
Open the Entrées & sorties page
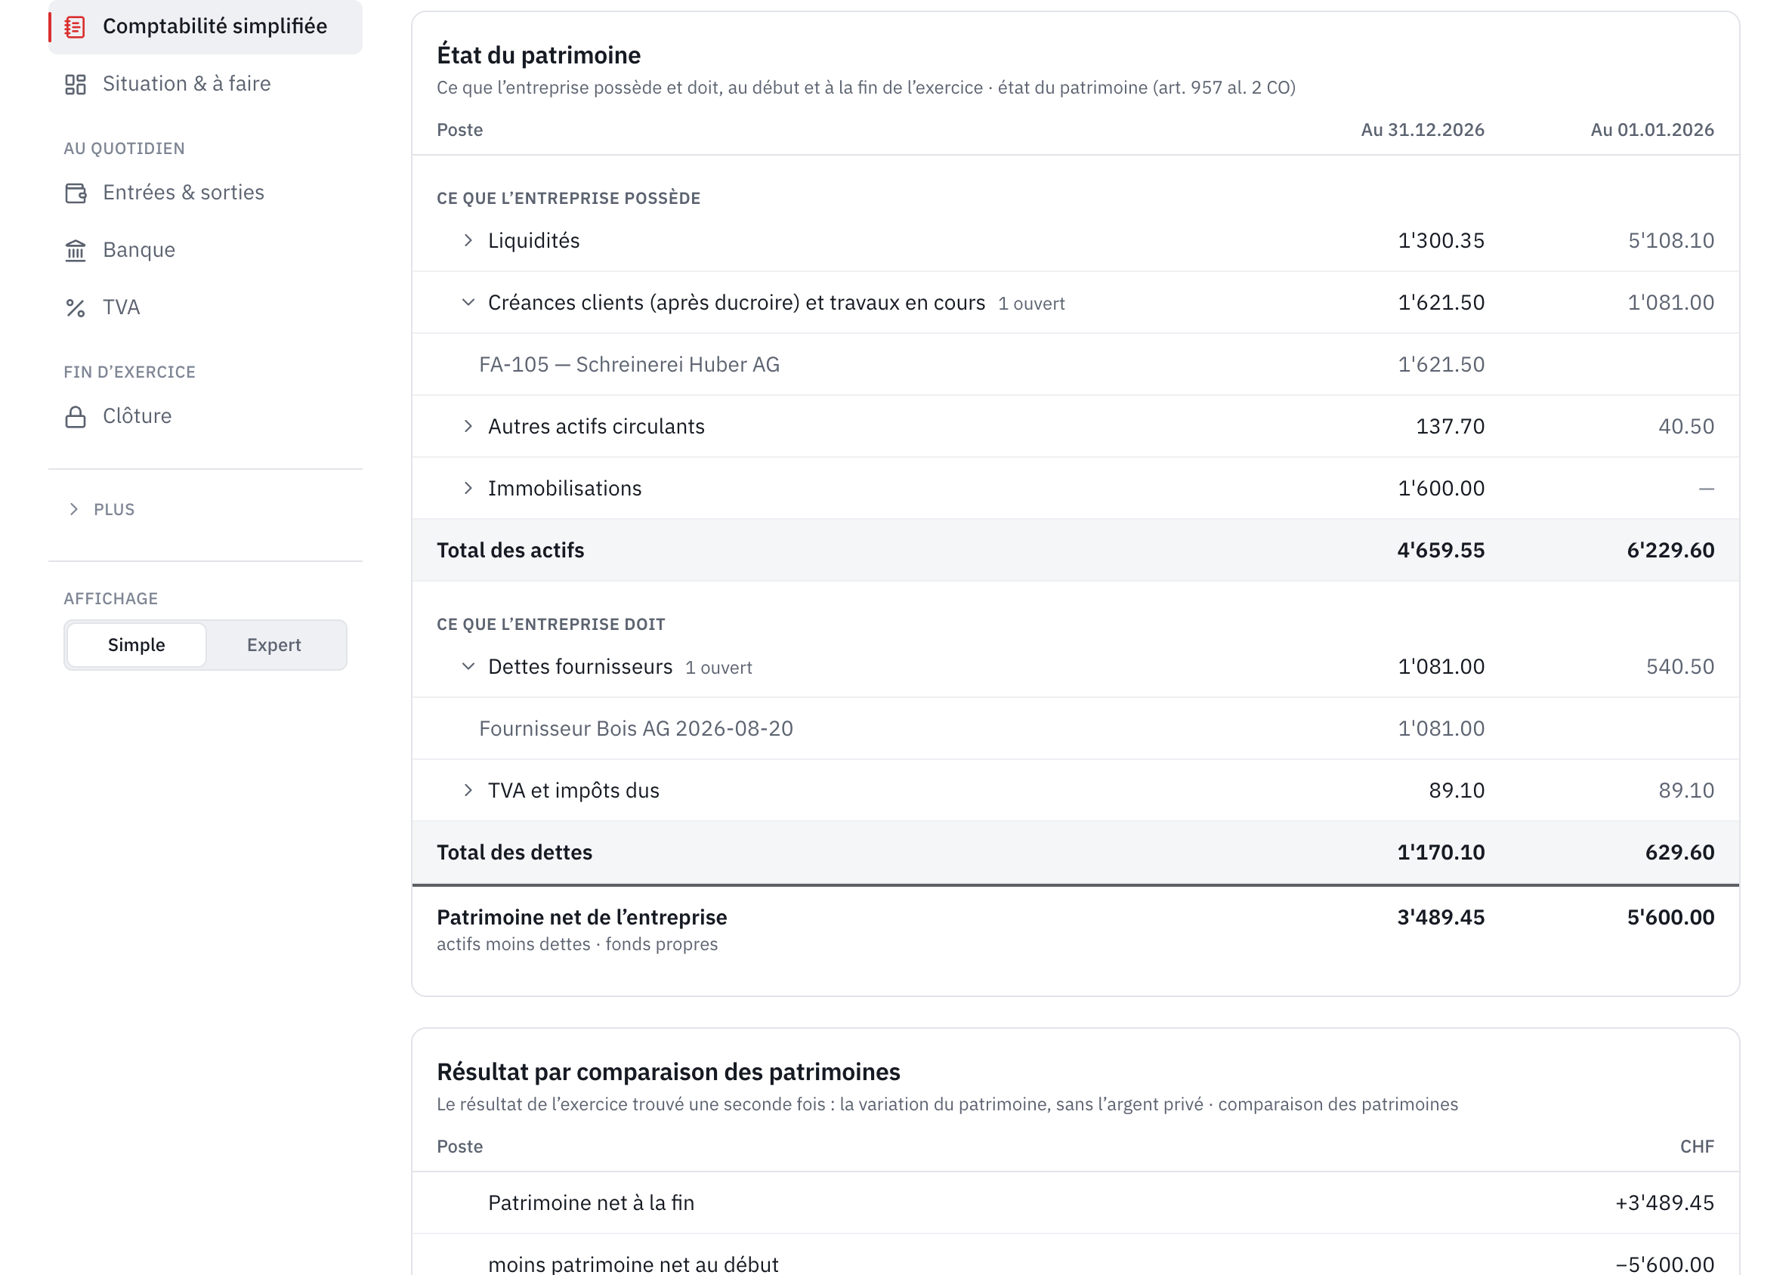pos(205,193)
